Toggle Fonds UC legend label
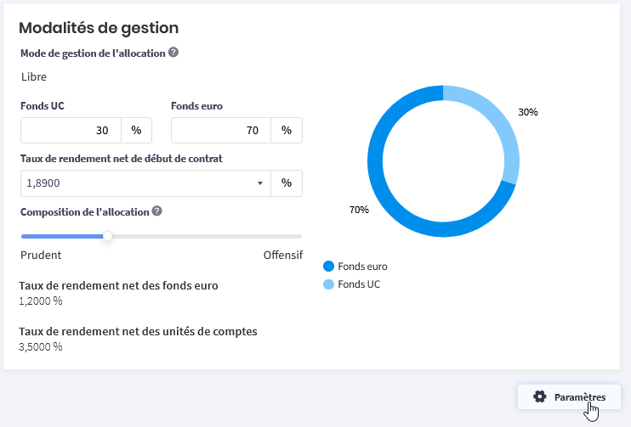 tap(359, 284)
